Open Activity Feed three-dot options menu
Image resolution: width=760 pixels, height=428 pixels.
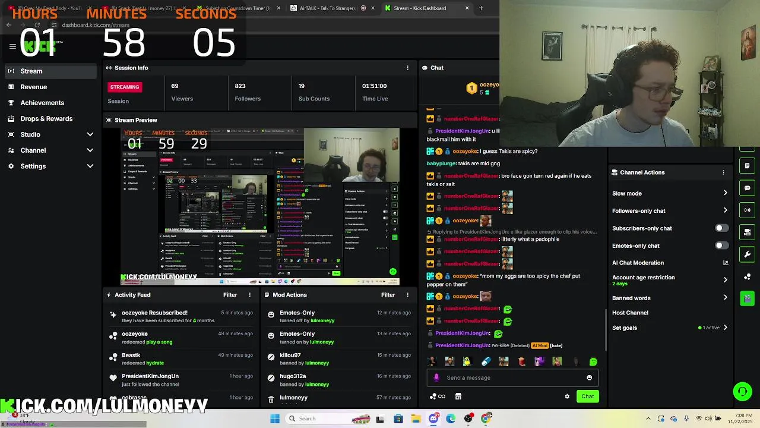point(249,295)
